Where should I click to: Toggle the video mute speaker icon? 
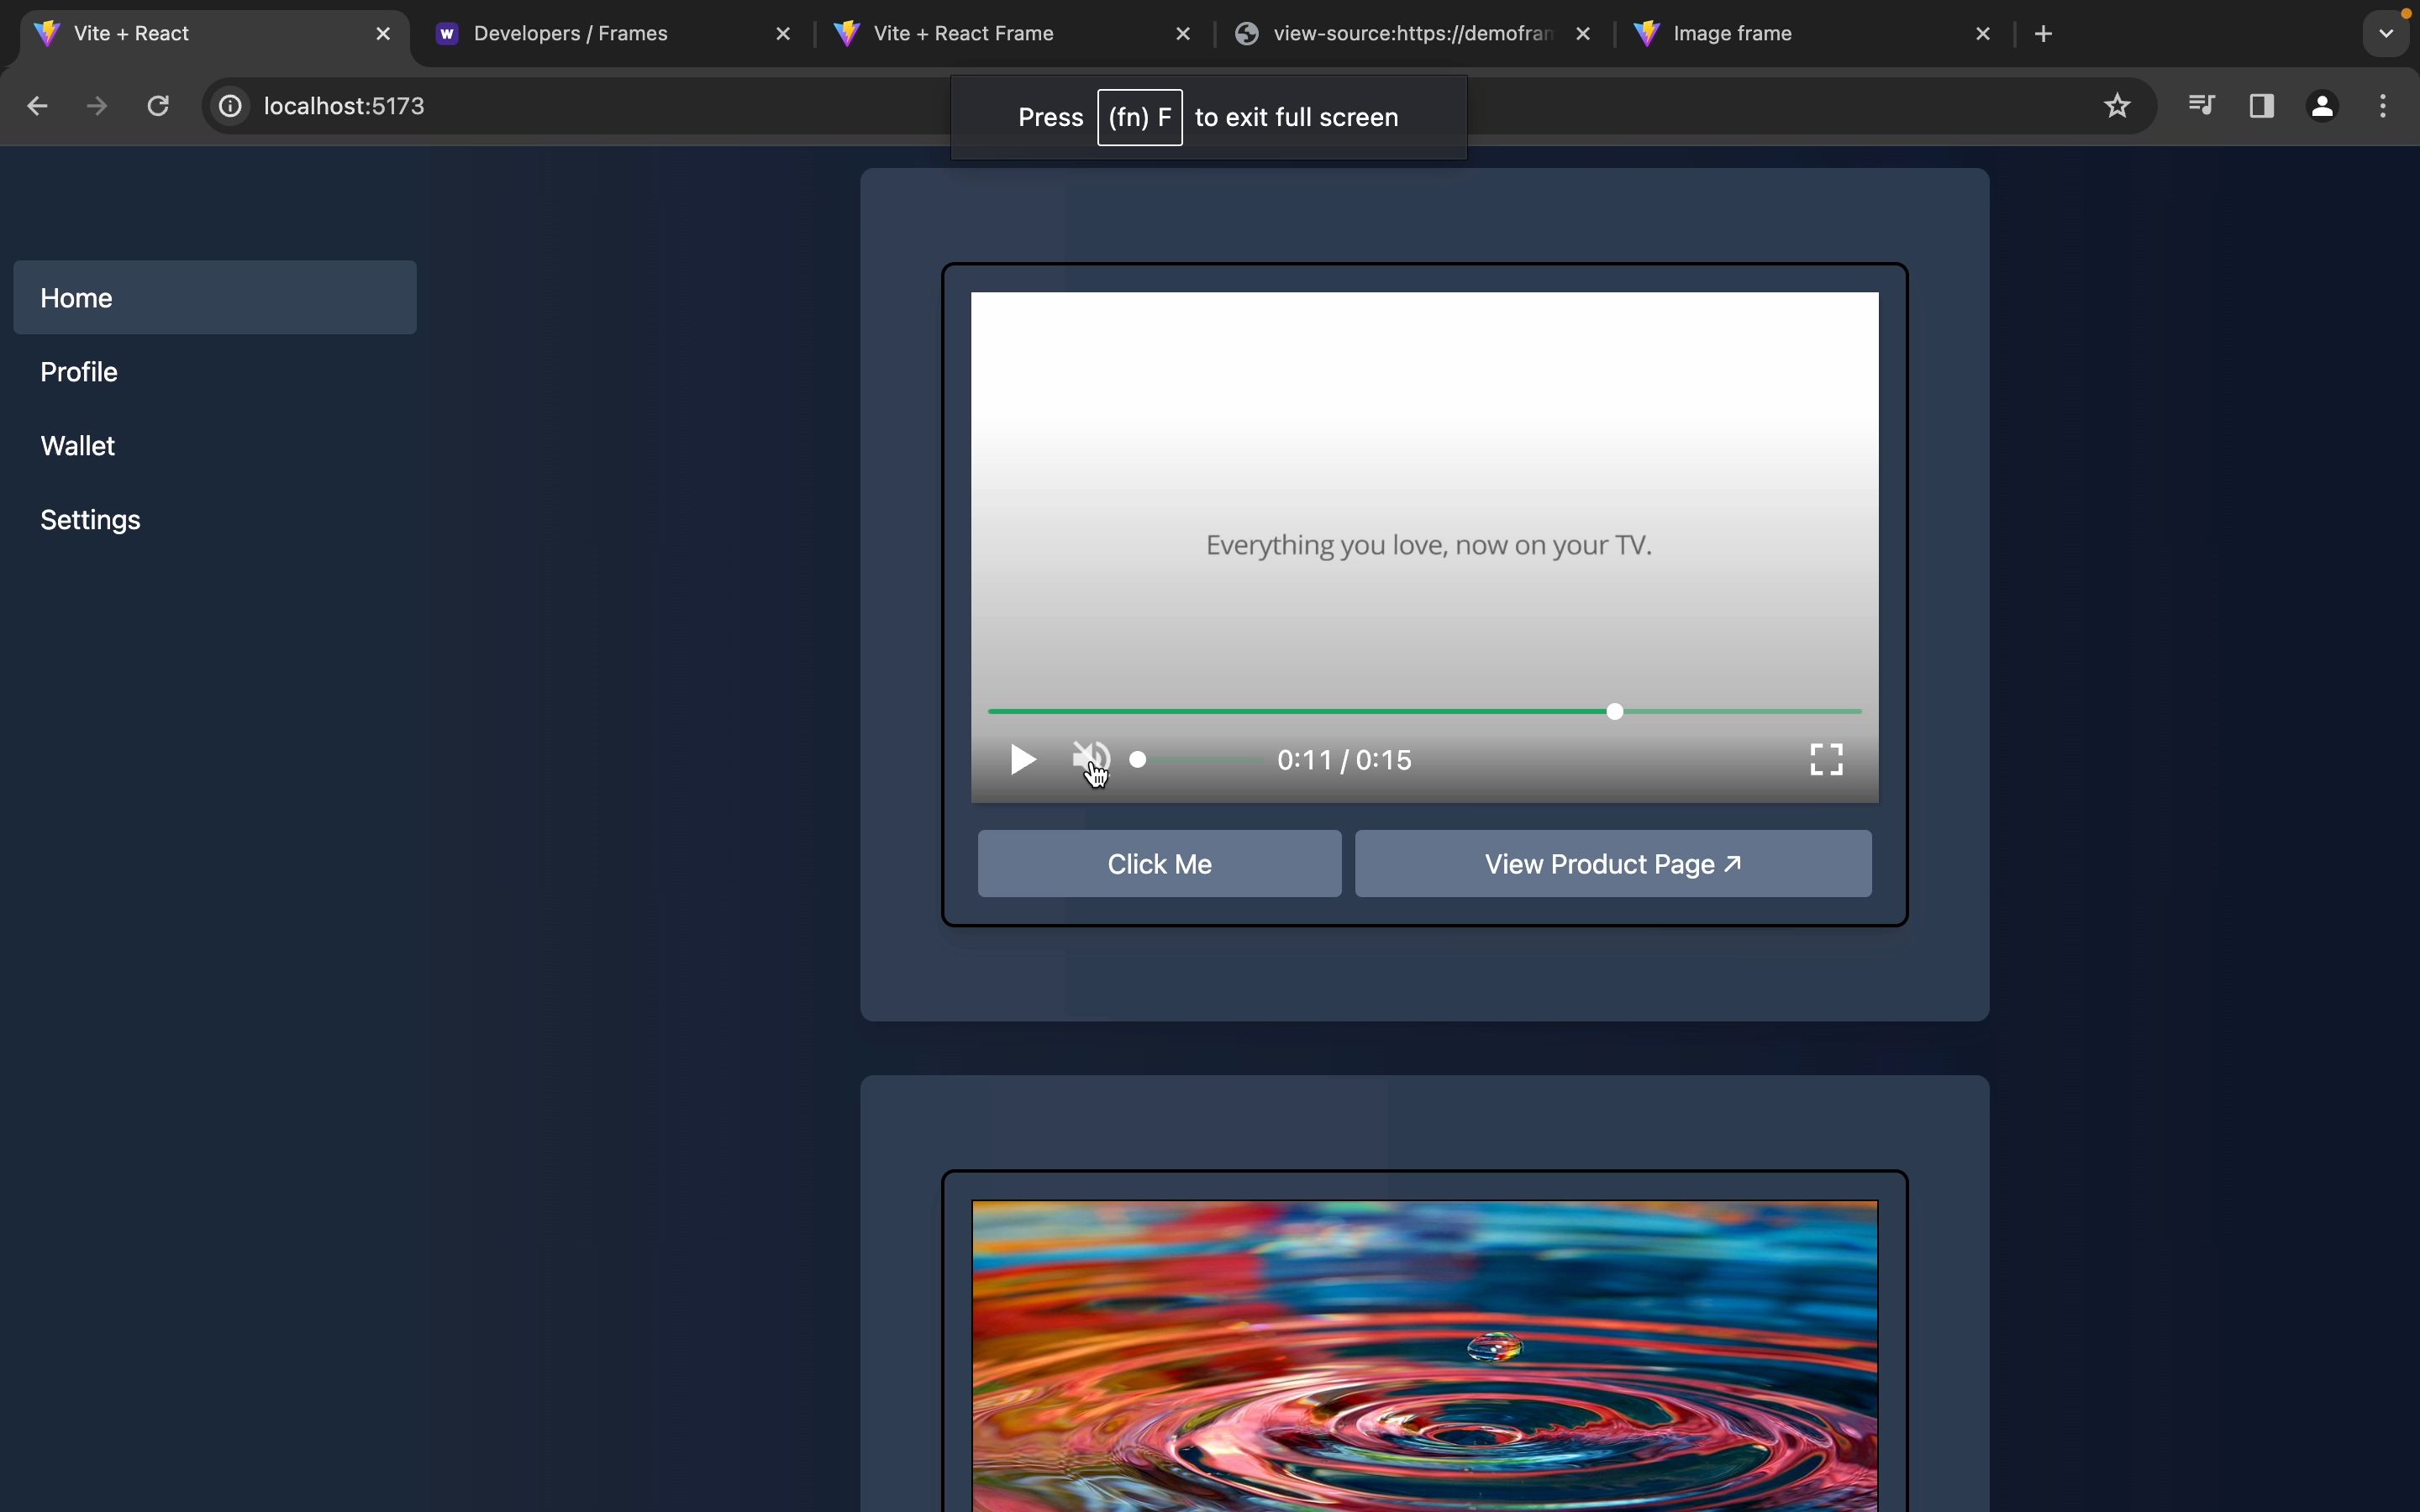1091,759
